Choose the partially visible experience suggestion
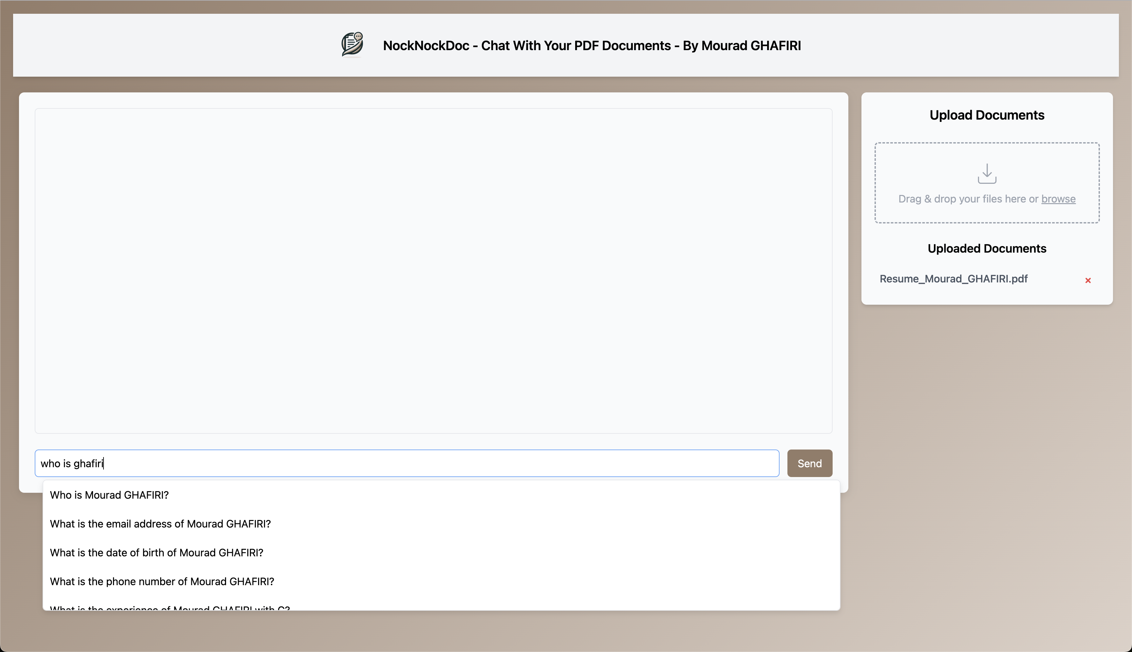The height and width of the screenshot is (652, 1132). click(170, 607)
